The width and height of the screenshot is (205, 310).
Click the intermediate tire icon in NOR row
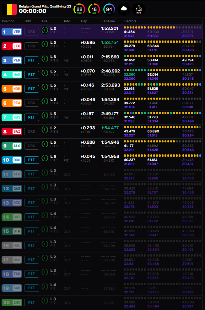tap(45, 87)
